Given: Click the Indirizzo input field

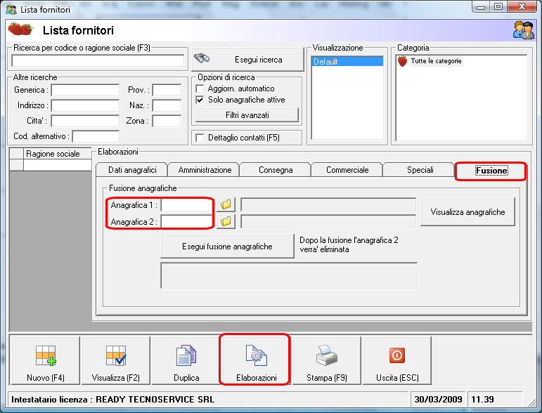Looking at the screenshot, I should 85,105.
